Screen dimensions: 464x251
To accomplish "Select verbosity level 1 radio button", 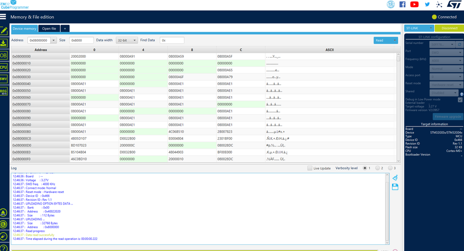I will tap(365, 168).
